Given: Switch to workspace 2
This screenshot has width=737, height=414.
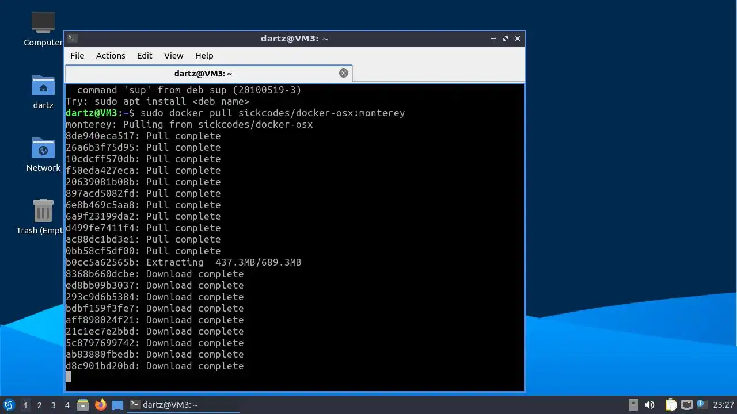Looking at the screenshot, I should click(x=39, y=405).
